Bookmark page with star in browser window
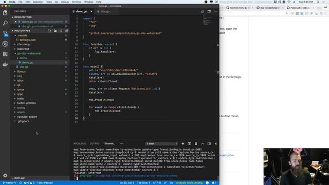Viewport: 329px width, 185px height. click(287, 13)
